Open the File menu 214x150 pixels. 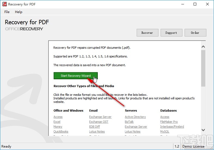coord(7,12)
